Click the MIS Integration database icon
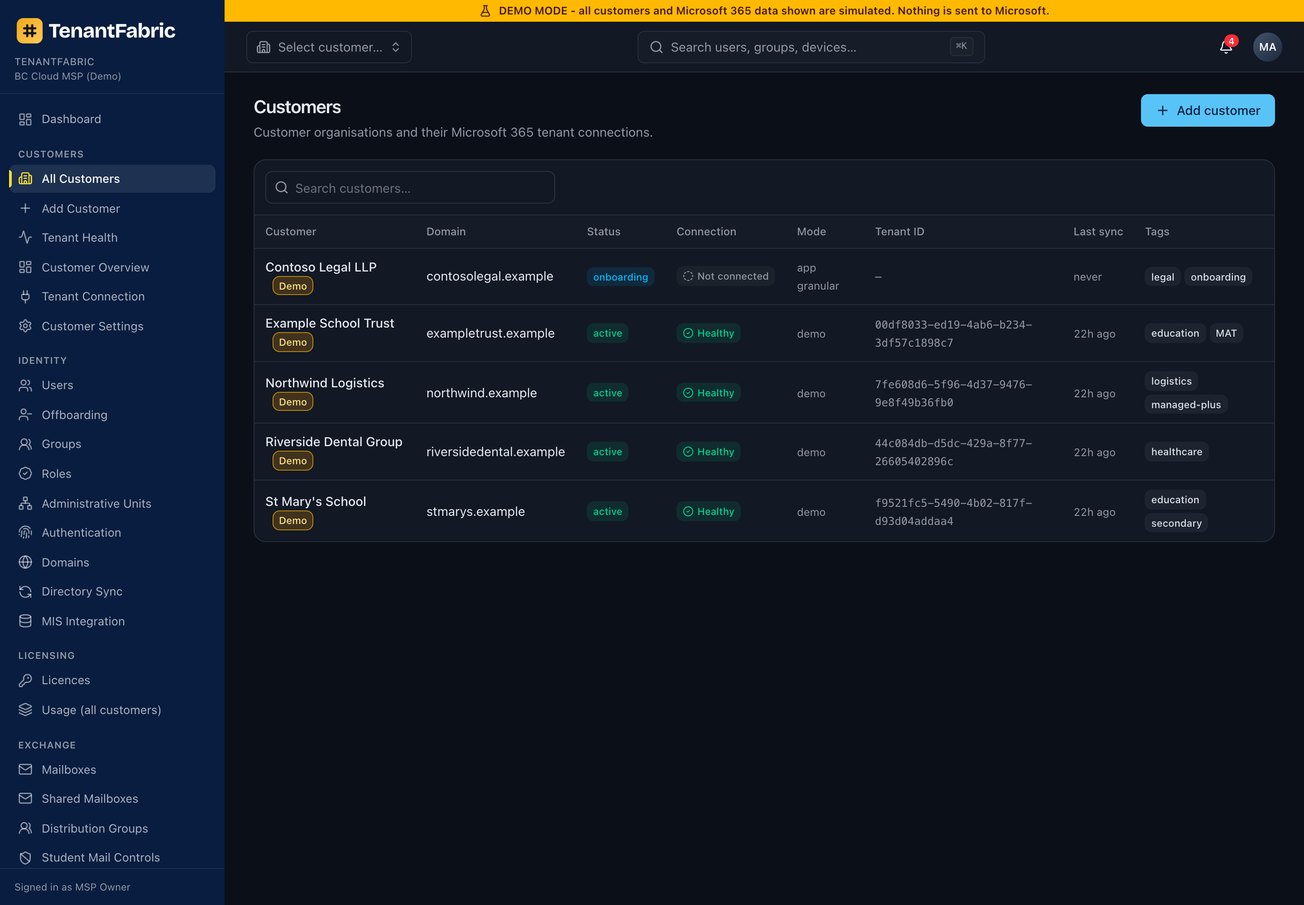The width and height of the screenshot is (1304, 905). (25, 621)
